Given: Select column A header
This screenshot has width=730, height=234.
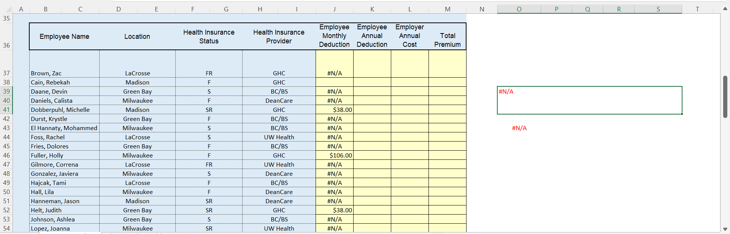Looking at the screenshot, I should click(x=21, y=9).
